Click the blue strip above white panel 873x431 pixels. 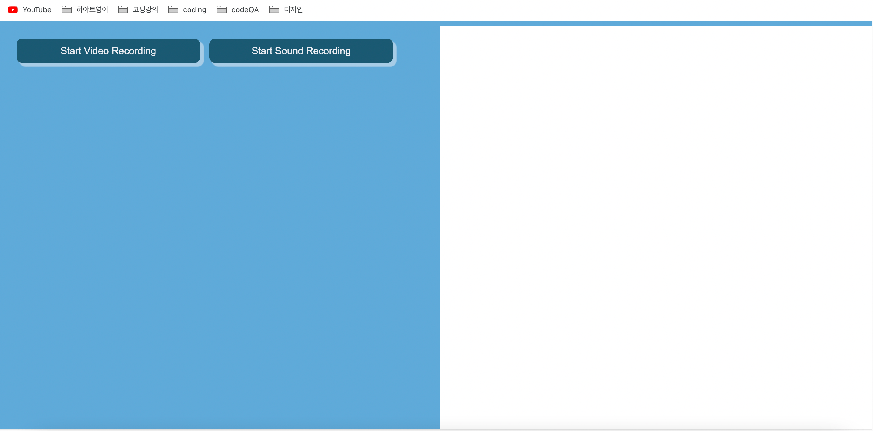(x=655, y=24)
